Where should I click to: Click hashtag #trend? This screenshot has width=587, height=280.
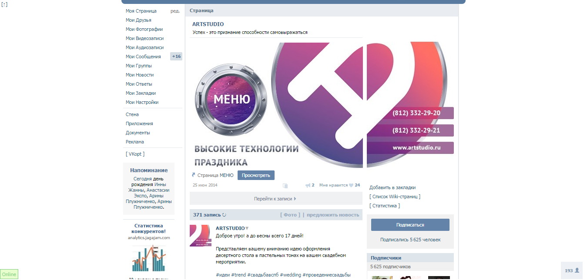tap(238, 275)
